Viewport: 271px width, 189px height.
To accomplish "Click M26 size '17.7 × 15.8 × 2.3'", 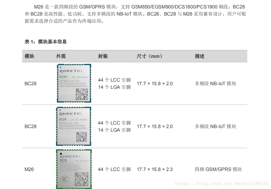I will coord(155,169).
